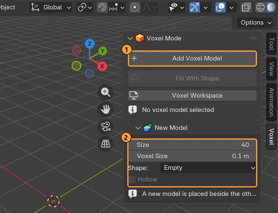This screenshot has height=213, width=278.
Task: Toggle proportional editing
Action: 135,7
